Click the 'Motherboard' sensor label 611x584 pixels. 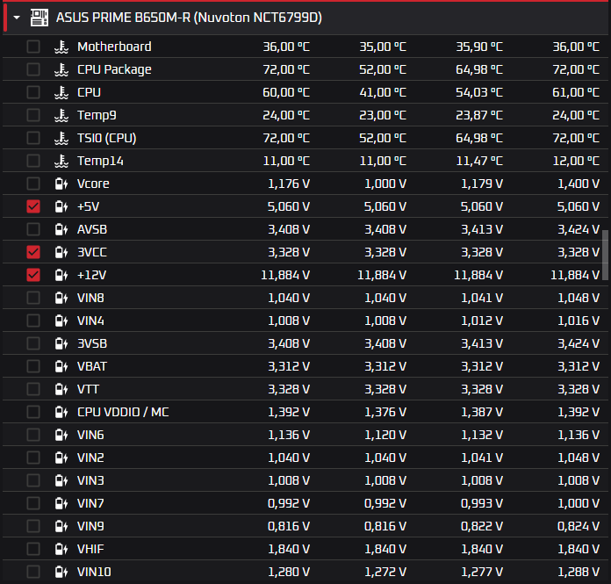click(114, 47)
